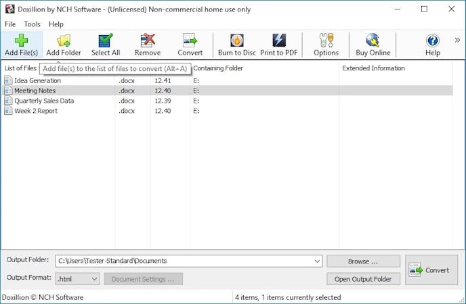Click E: folder in the Idea Generation row
This screenshot has height=304, width=466.
pos(196,80)
